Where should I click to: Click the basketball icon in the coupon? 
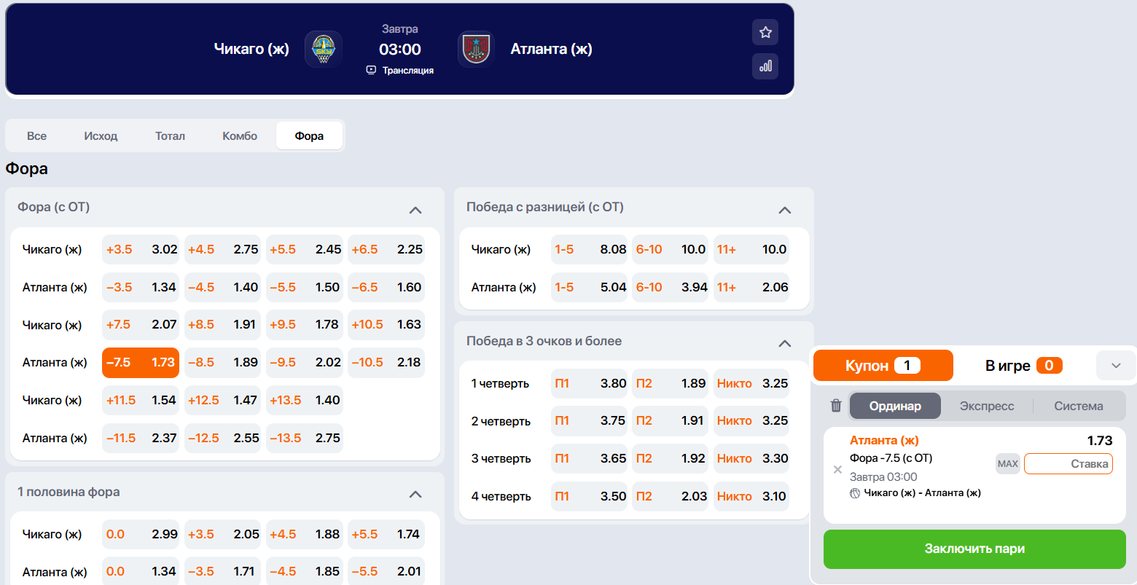coord(855,493)
